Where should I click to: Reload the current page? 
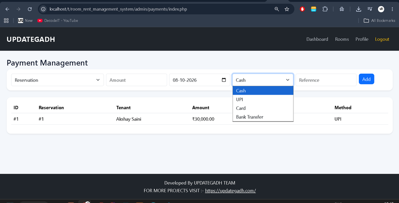(x=30, y=9)
